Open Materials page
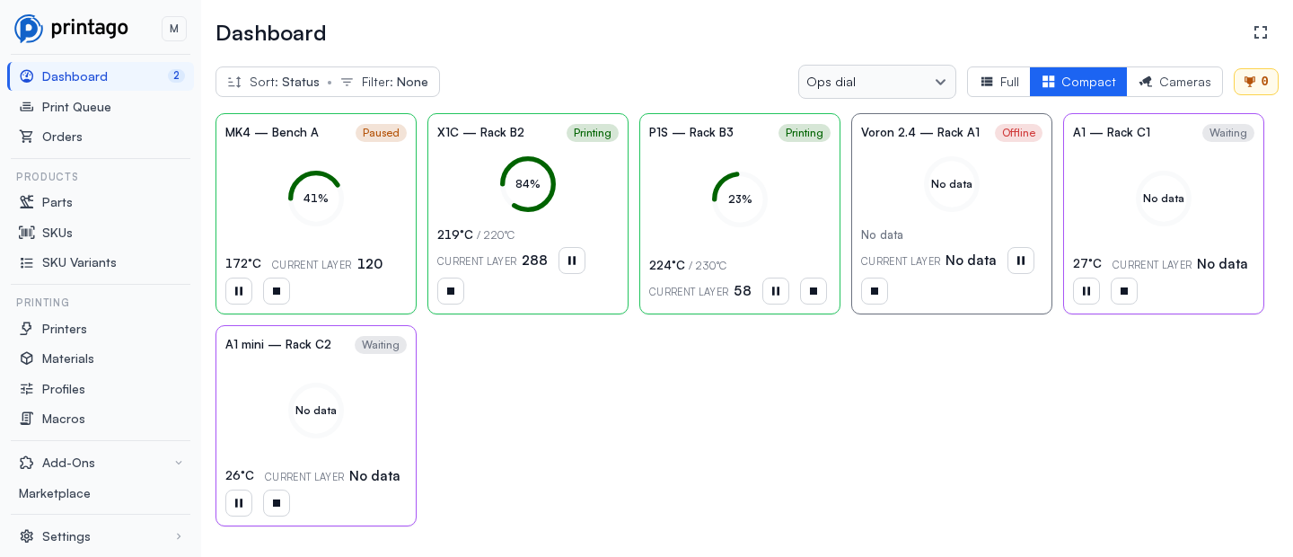1293x557 pixels. pyautogui.click(x=101, y=358)
